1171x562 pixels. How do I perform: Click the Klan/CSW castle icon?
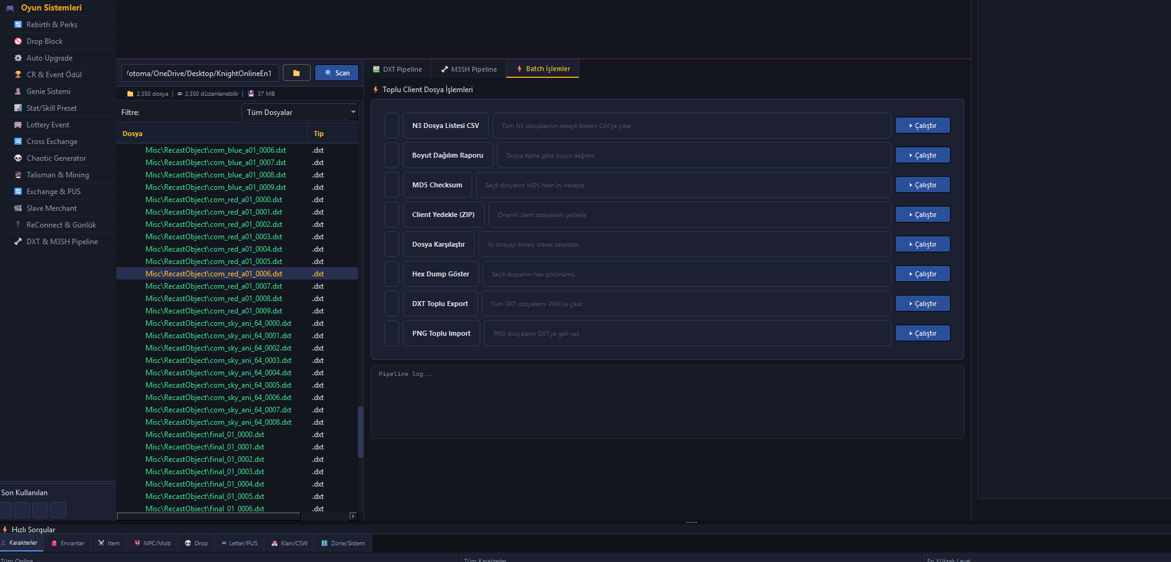[274, 543]
